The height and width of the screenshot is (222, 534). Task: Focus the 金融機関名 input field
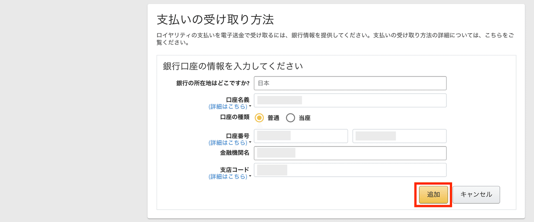pyautogui.click(x=350, y=153)
